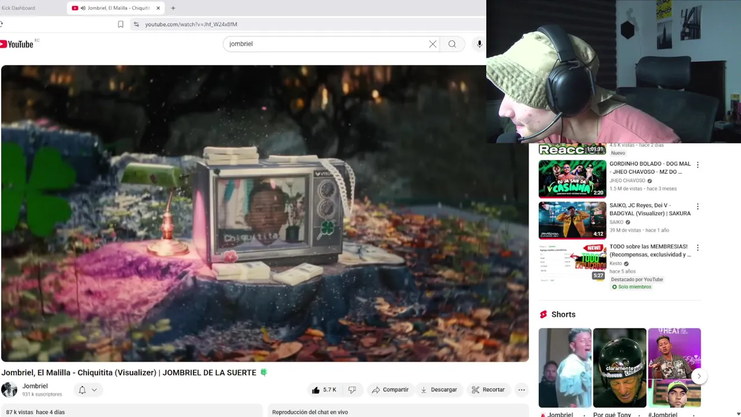
Task: Switch to the Kick Dashboard tab
Action: [19, 8]
